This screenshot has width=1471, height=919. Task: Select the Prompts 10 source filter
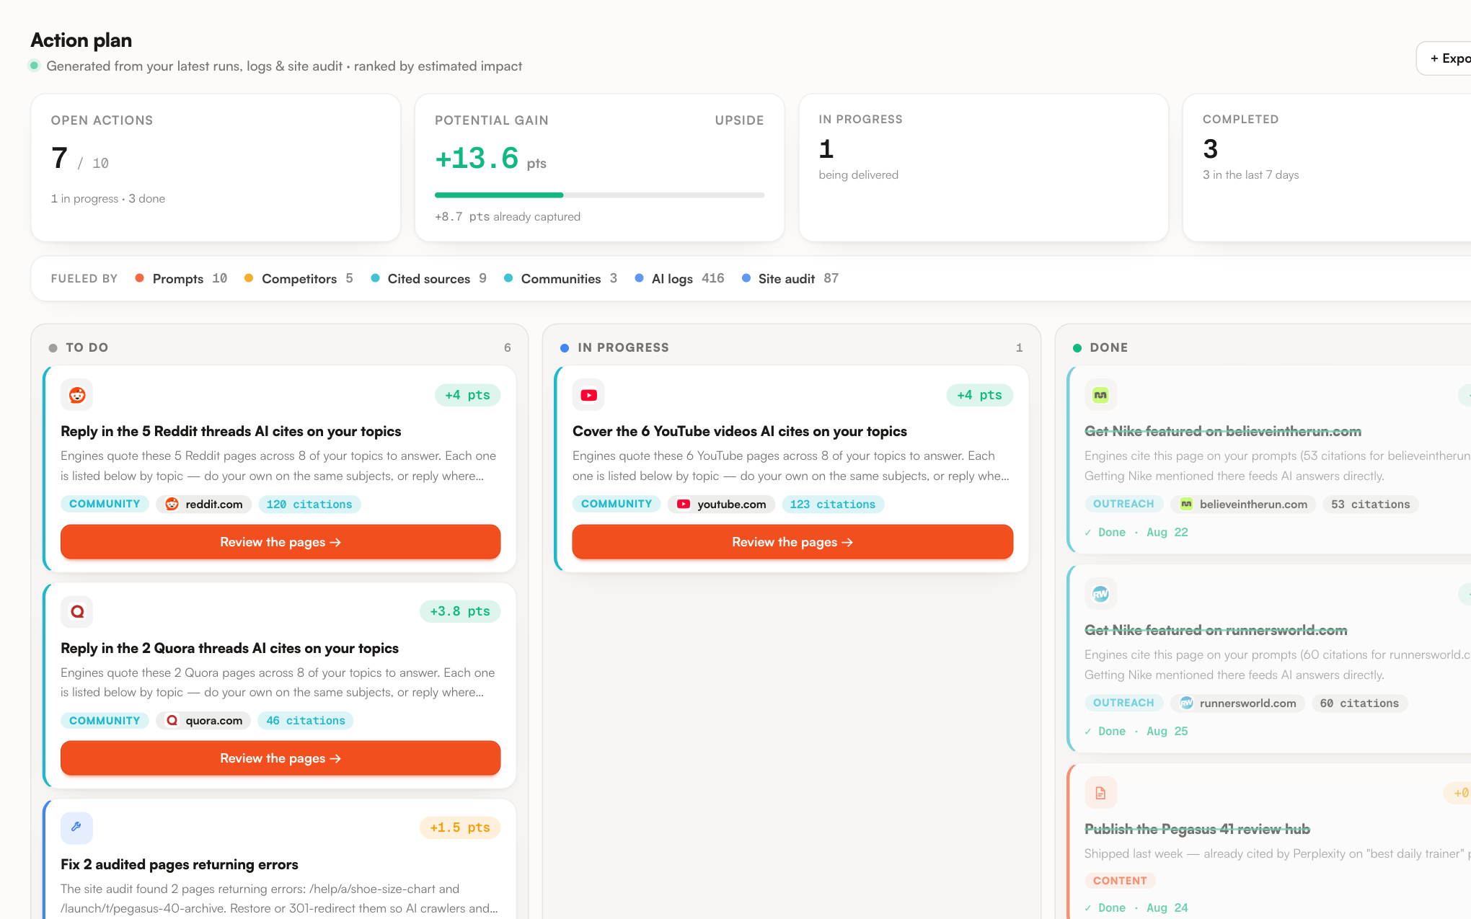coord(182,278)
